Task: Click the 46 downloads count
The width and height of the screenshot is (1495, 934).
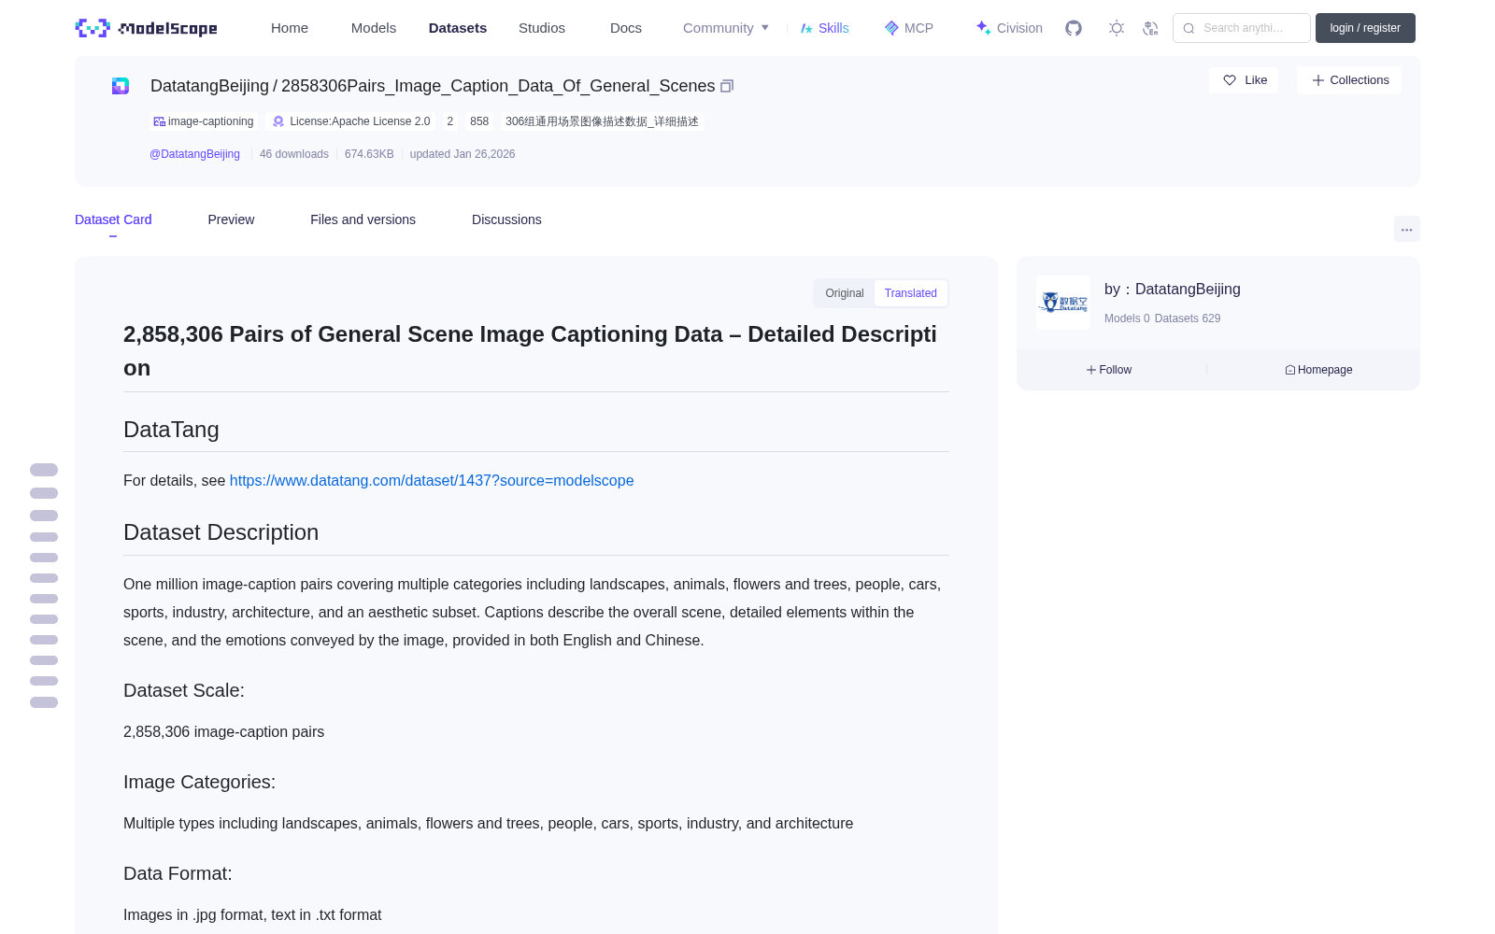Action: [294, 154]
